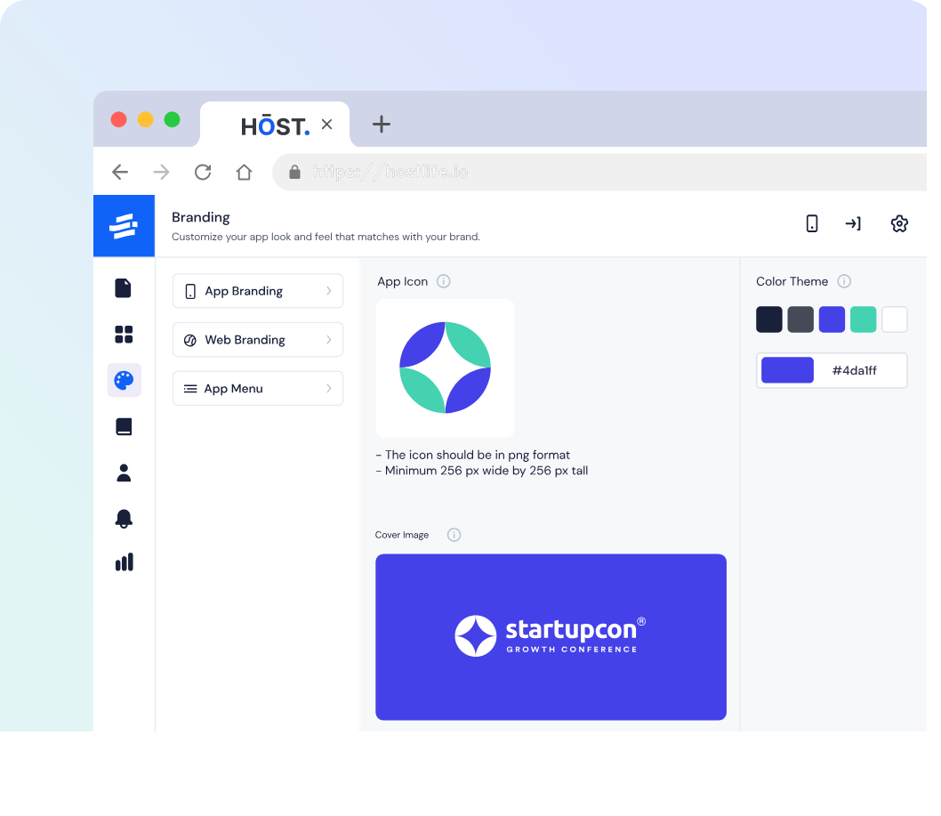The width and height of the screenshot is (941, 816).
Task: Select the branding palette icon in sidebar
Action: (125, 380)
